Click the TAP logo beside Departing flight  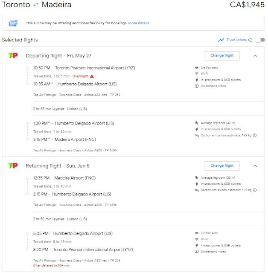point(13,56)
